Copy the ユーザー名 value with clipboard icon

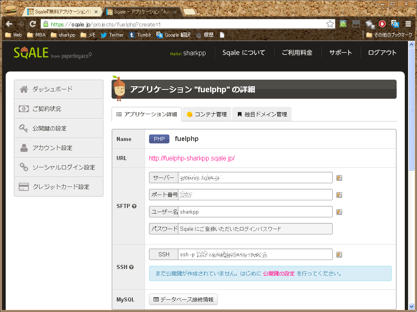click(x=339, y=212)
